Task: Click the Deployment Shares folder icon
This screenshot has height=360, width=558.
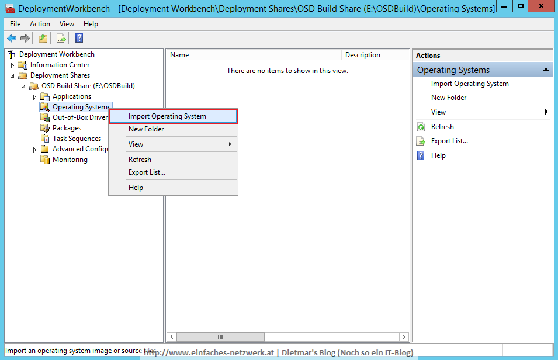Action: click(23, 75)
